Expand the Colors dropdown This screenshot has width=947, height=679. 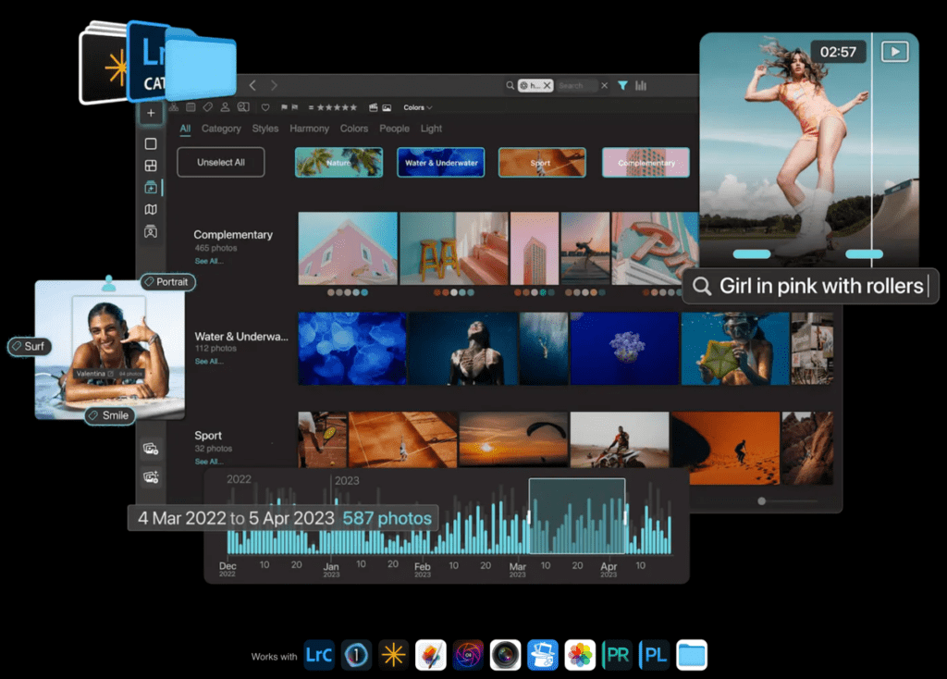(418, 107)
